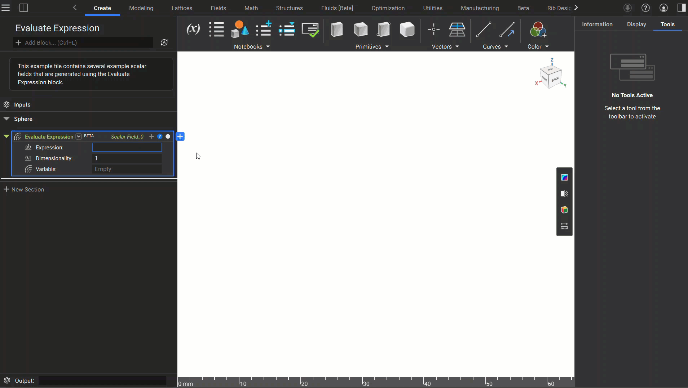Click the bulleted list notebook icon
This screenshot has height=388, width=688.
coord(216,29)
